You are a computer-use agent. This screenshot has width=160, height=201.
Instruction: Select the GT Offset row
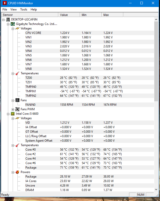coord(89,132)
